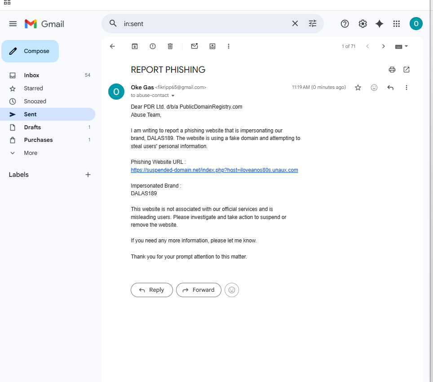Open the suspended-domain.net phishing link
Screen dimensions: 433x382
pyautogui.click(x=214, y=170)
